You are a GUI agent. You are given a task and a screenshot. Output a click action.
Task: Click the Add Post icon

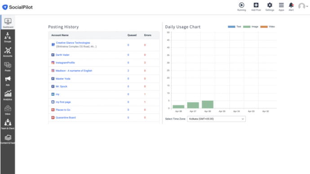[x=256, y=7]
